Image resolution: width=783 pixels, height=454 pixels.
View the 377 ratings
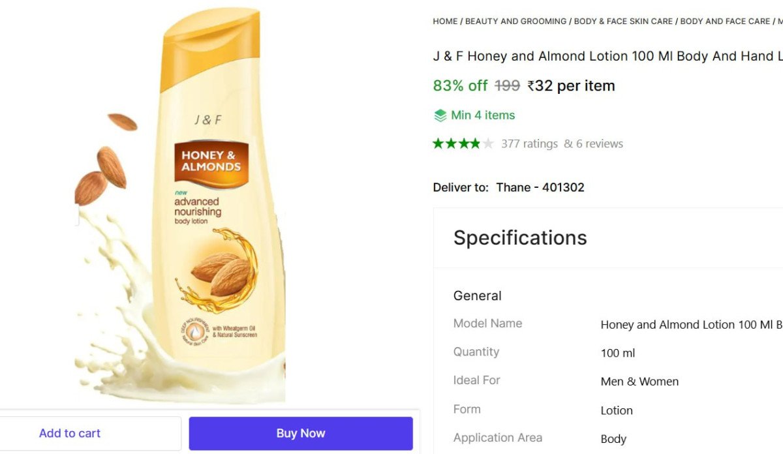point(531,143)
